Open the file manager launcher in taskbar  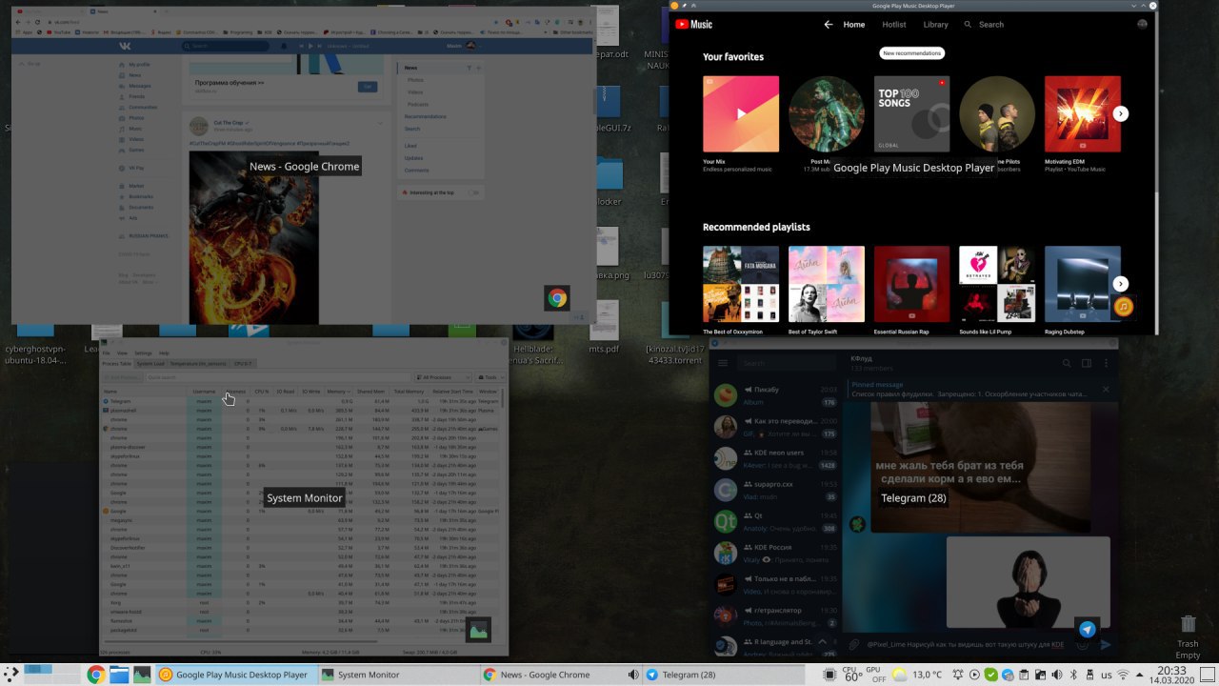tap(119, 675)
